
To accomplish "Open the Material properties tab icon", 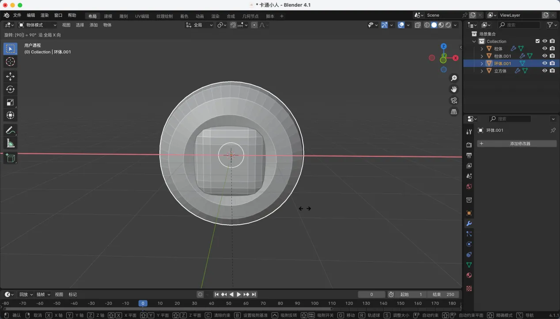I will coord(469,275).
